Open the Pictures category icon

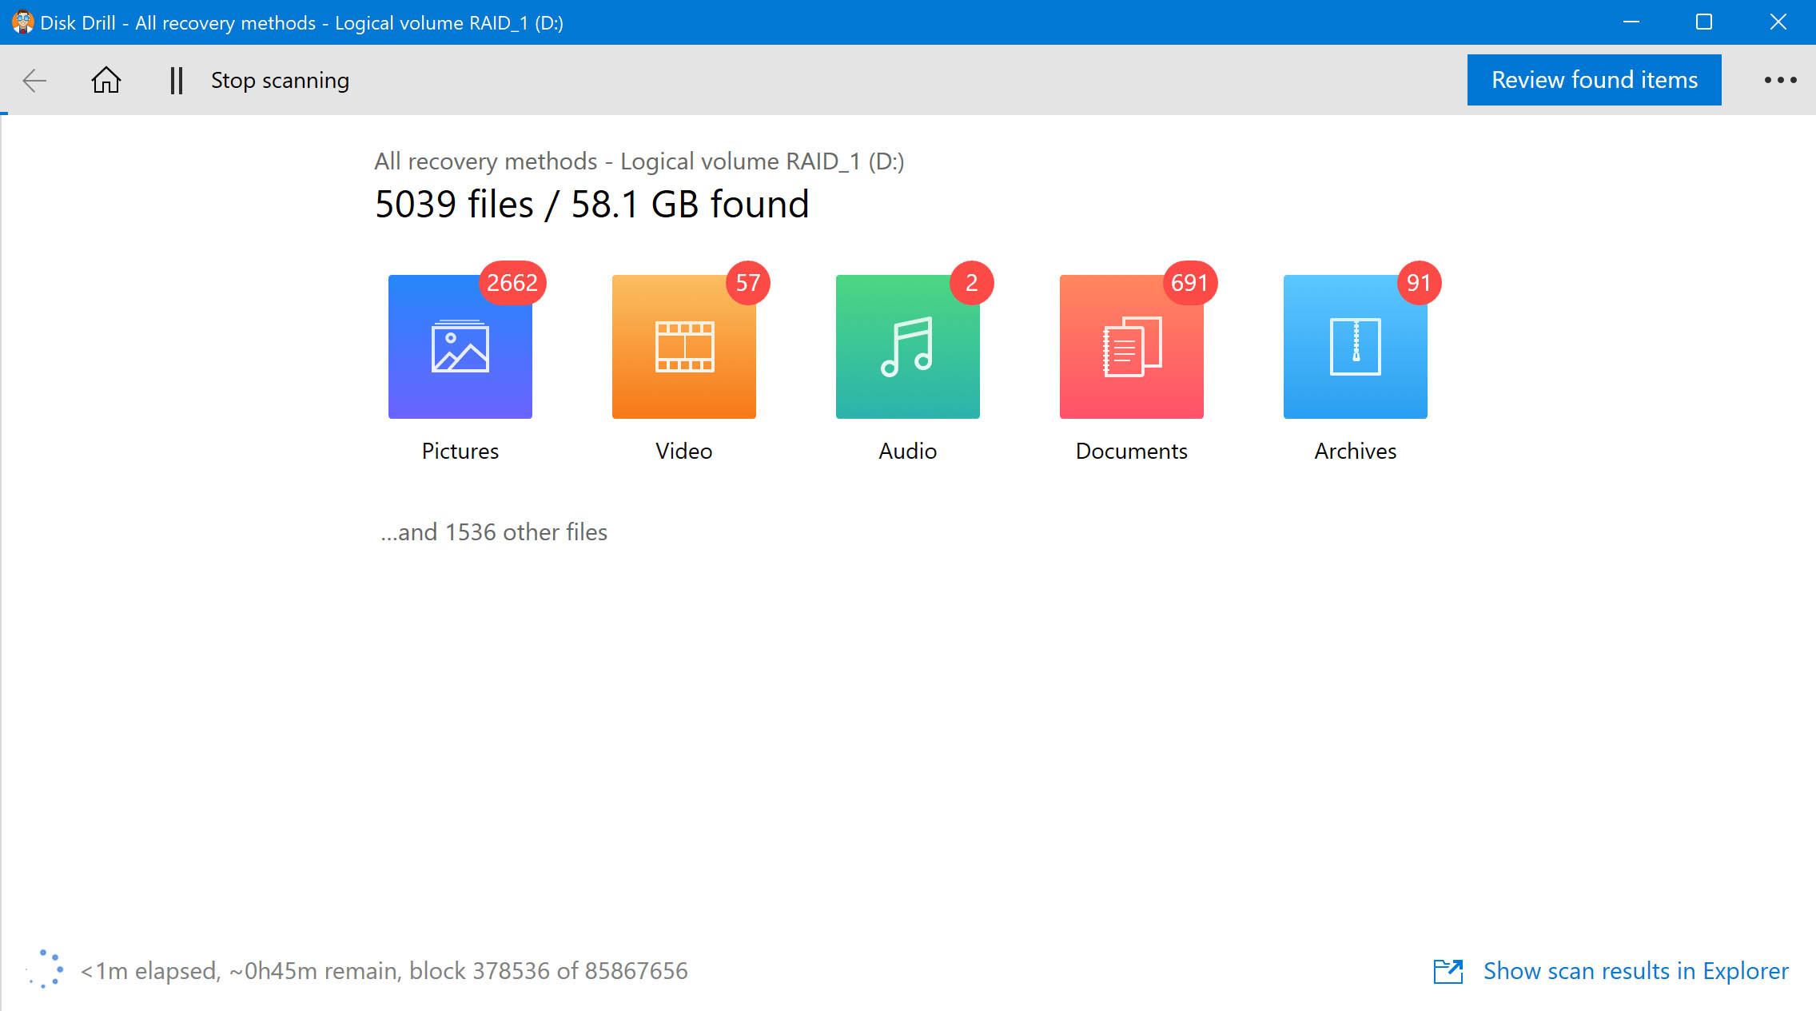click(x=460, y=346)
